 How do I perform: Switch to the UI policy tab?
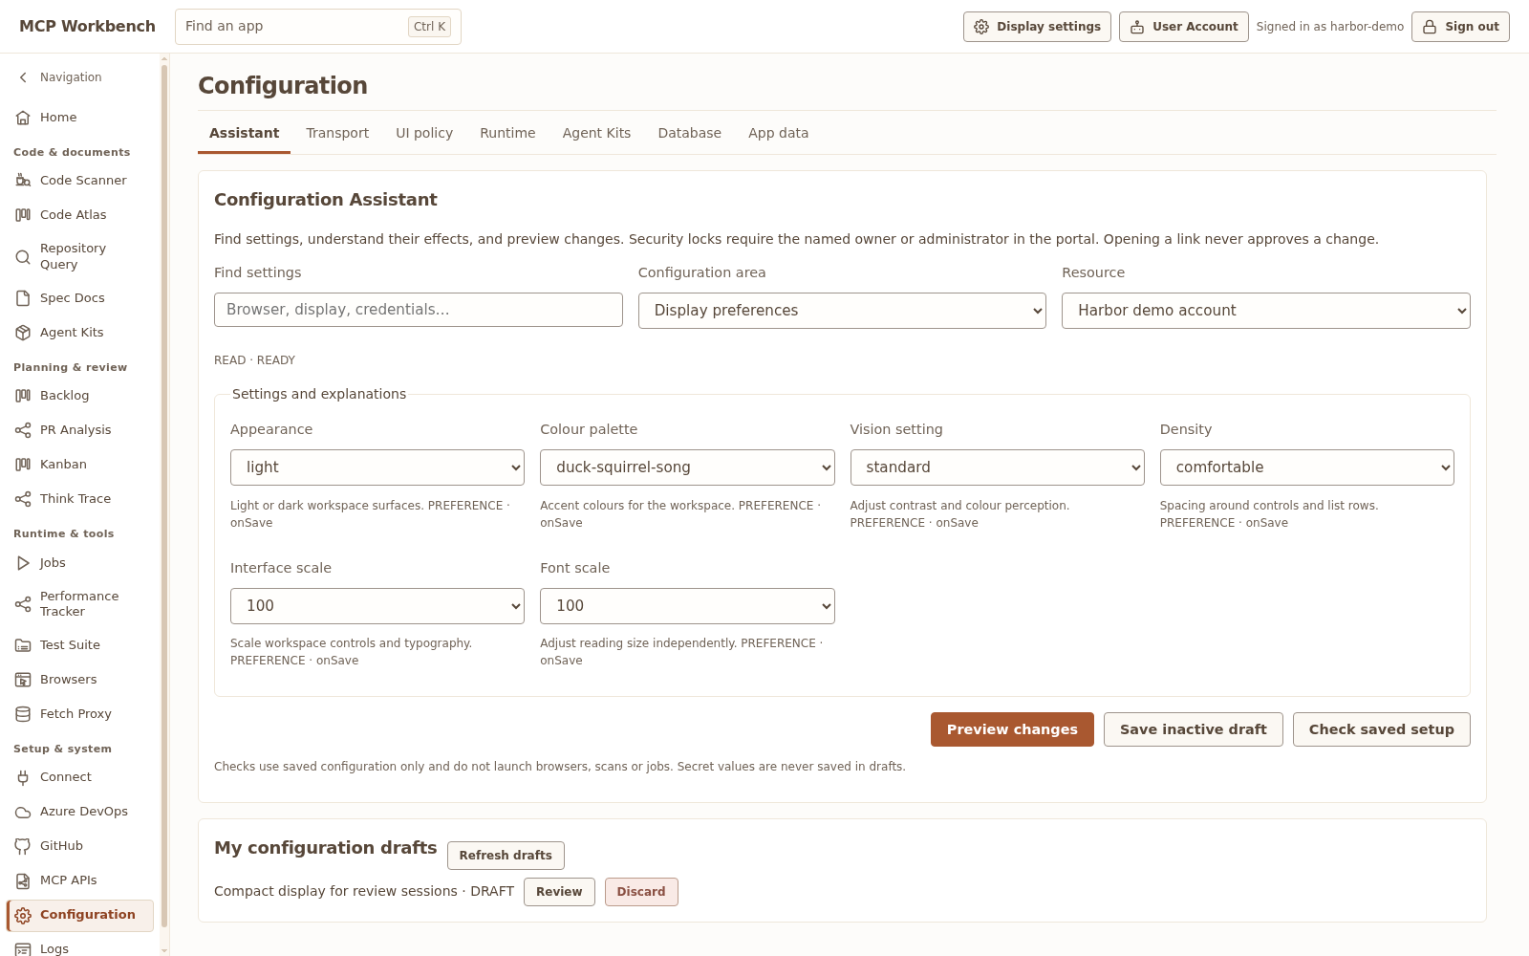tap(424, 133)
